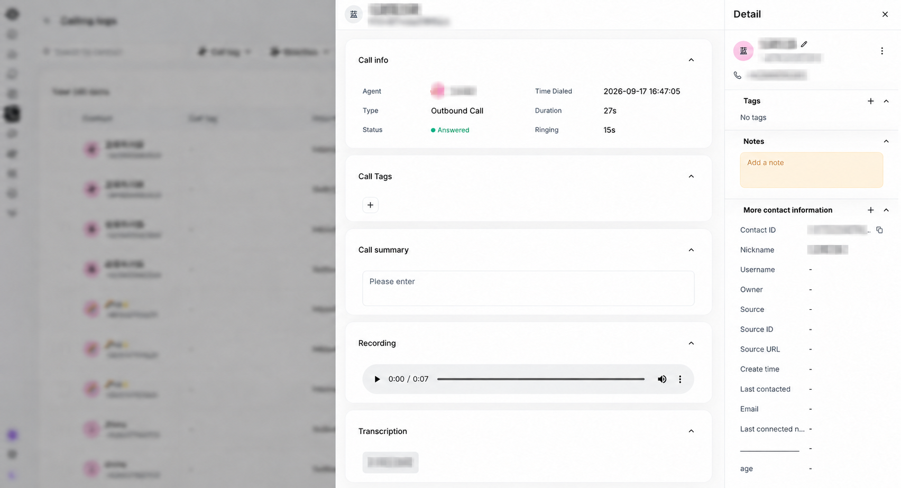Click the Source ID label

coord(757,329)
